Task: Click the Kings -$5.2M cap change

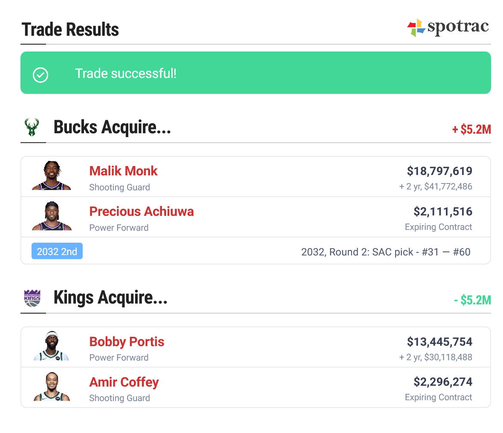Action: point(472,300)
